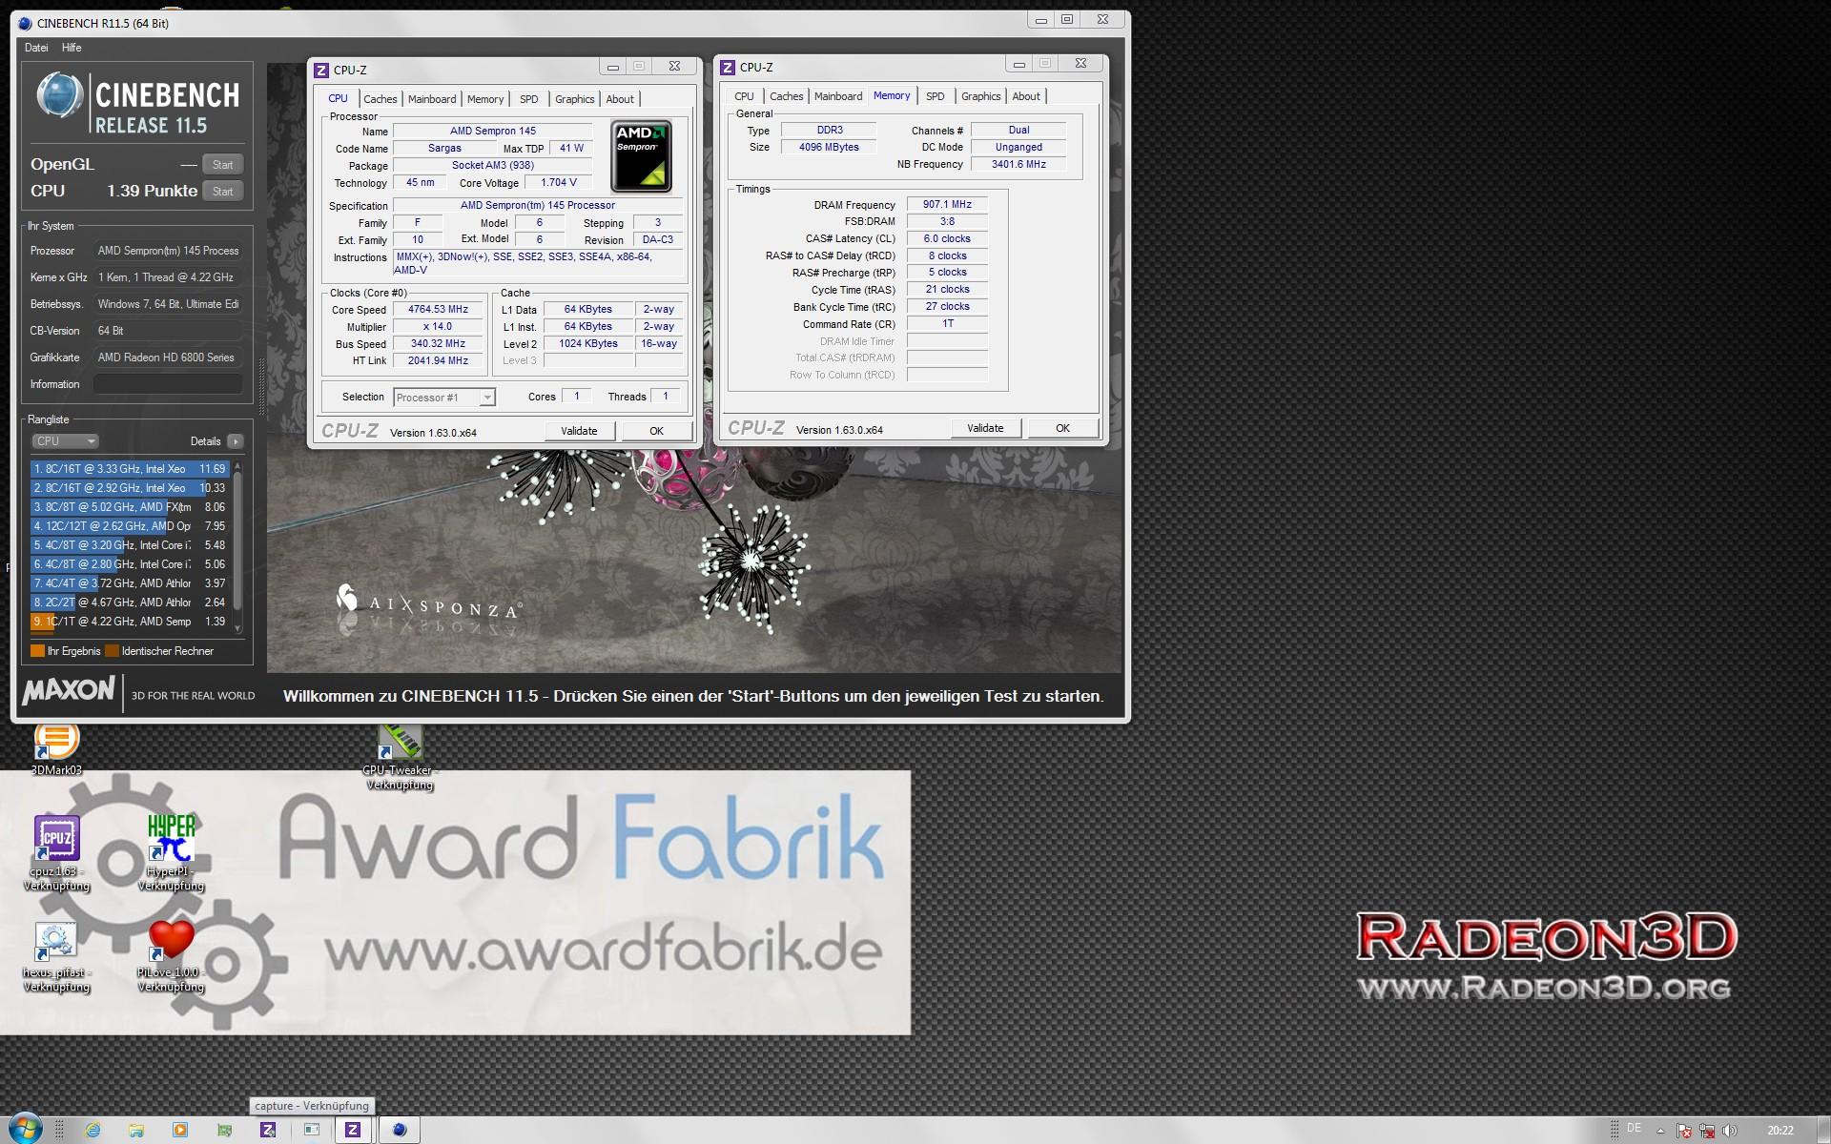
Task: Select ranking row 3 '8C/8T @ 5.02 GHz, AMD FX'
Action: [130, 507]
